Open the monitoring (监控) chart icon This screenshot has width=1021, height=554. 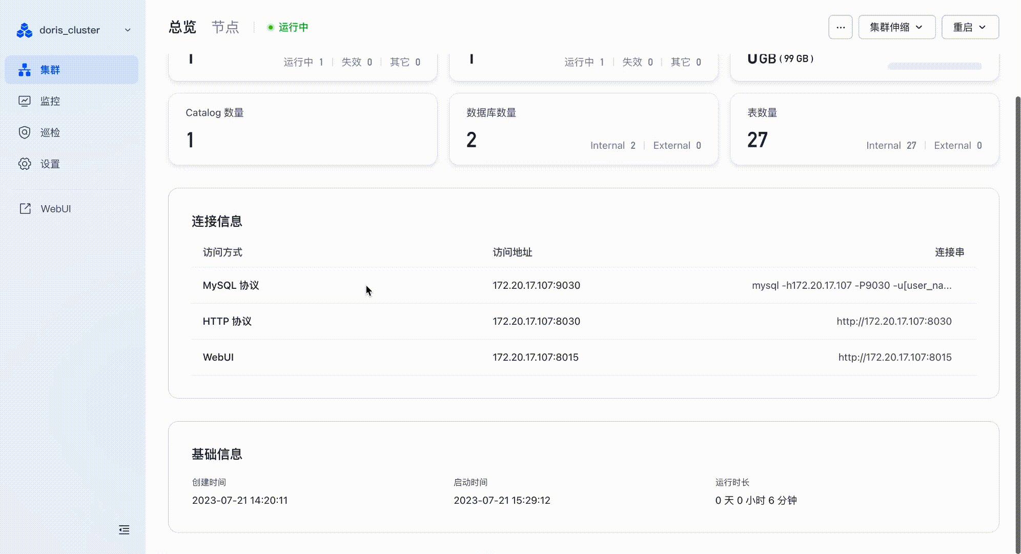[25, 101]
